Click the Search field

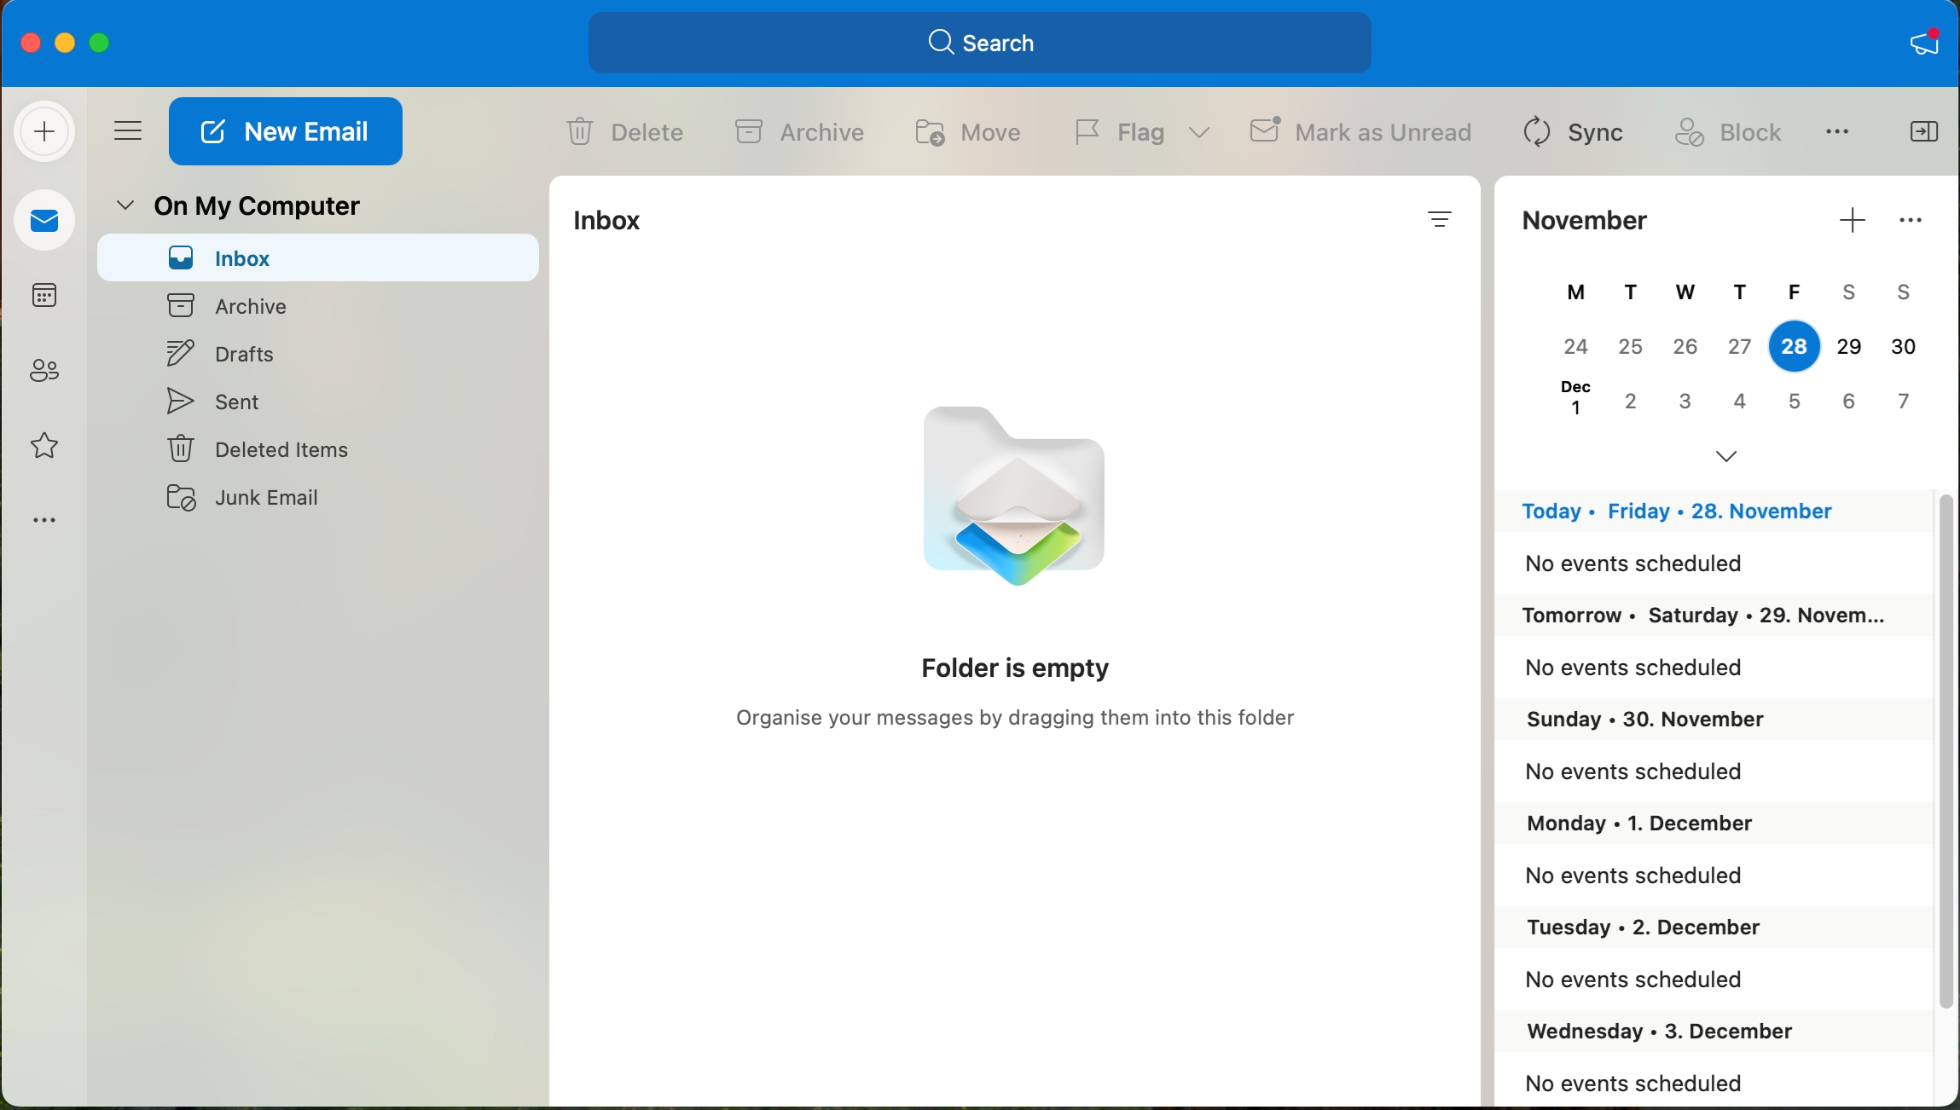(x=979, y=43)
